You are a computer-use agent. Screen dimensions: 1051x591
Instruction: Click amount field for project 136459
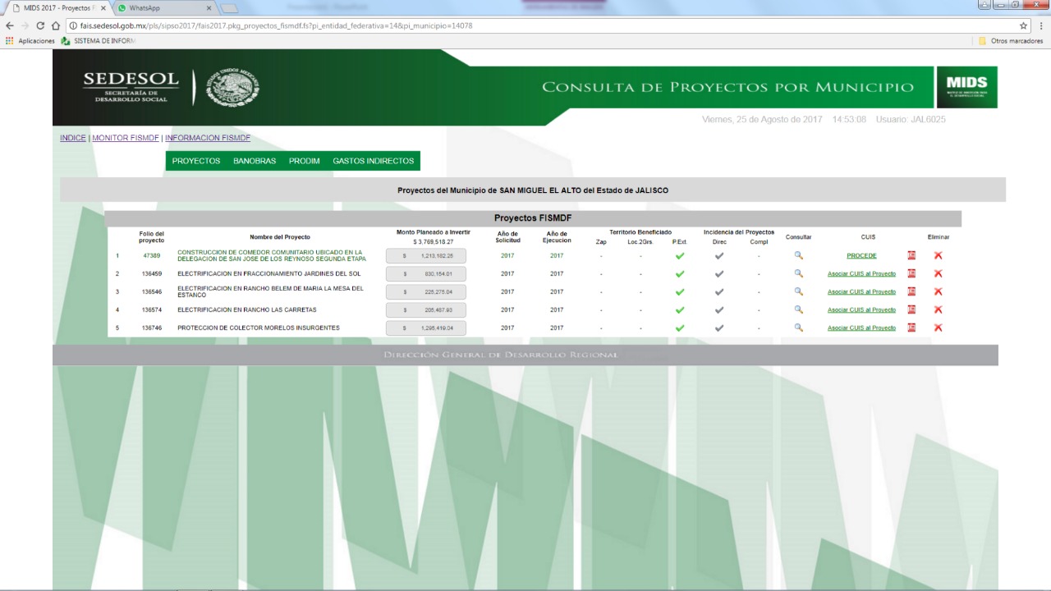(x=426, y=273)
